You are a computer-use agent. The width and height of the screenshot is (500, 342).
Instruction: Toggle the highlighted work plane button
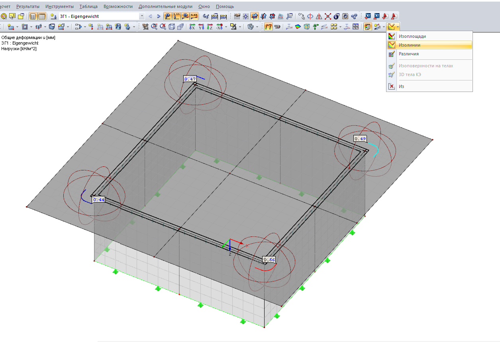pyautogui.click(x=254, y=16)
